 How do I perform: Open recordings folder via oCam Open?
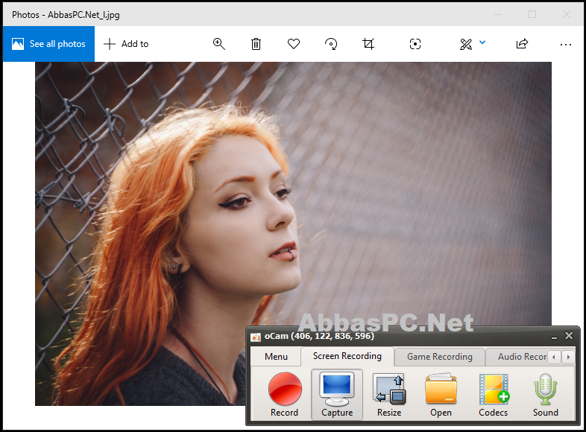pyautogui.click(x=441, y=394)
